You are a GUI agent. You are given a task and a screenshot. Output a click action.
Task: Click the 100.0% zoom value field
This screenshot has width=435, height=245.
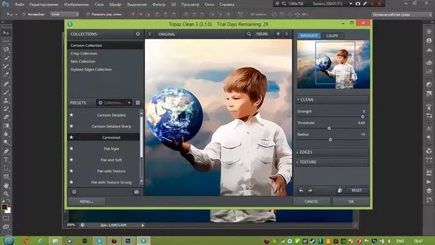(262, 34)
